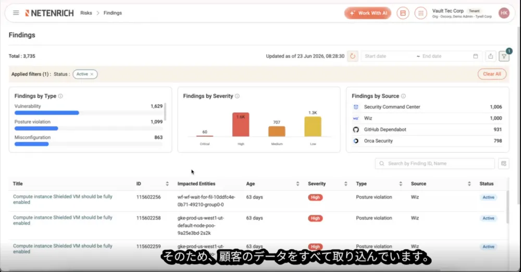The width and height of the screenshot is (521, 272).
Task: Sort the table by ID
Action: click(167, 184)
